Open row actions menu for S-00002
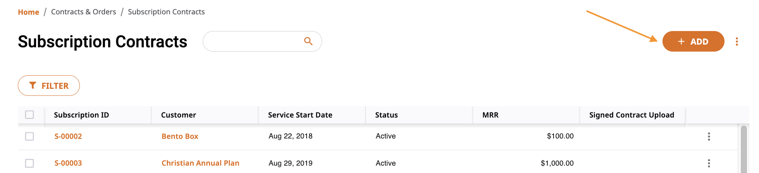Screen dimensions: 759x173 point(709,137)
